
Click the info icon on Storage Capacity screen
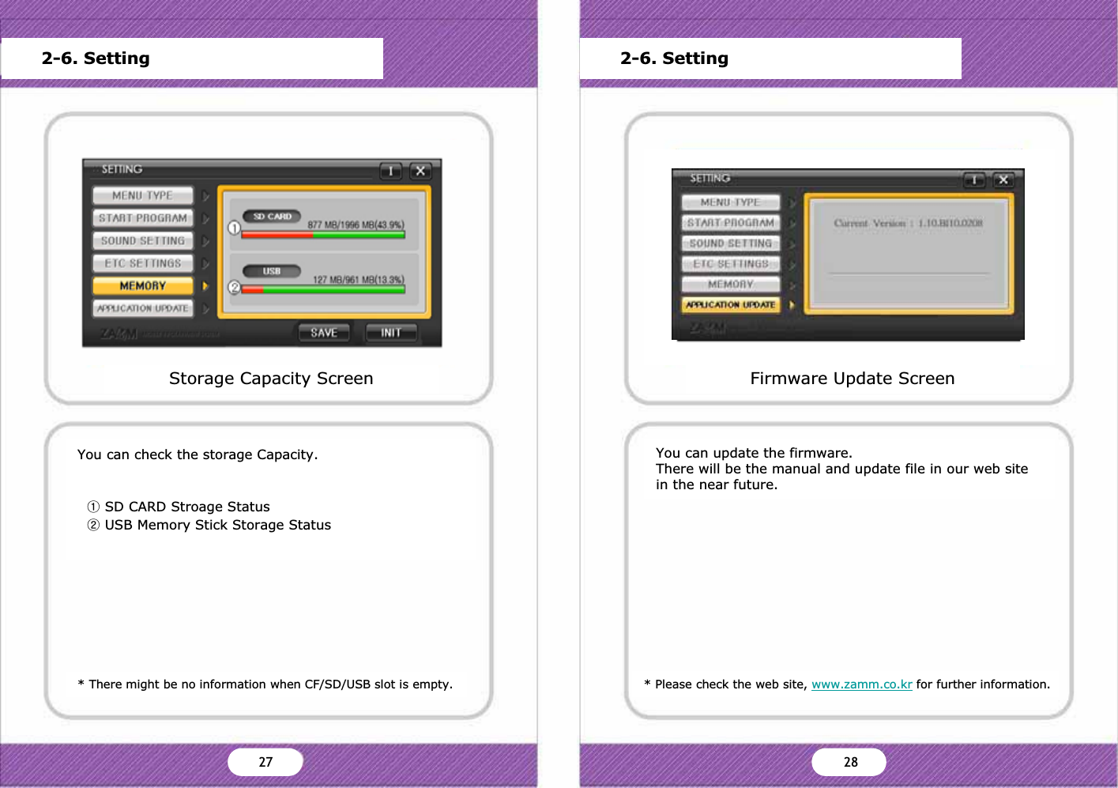390,171
